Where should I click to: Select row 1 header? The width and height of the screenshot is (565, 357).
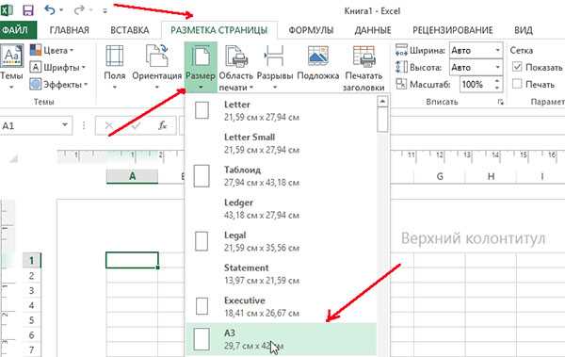coord(32,260)
